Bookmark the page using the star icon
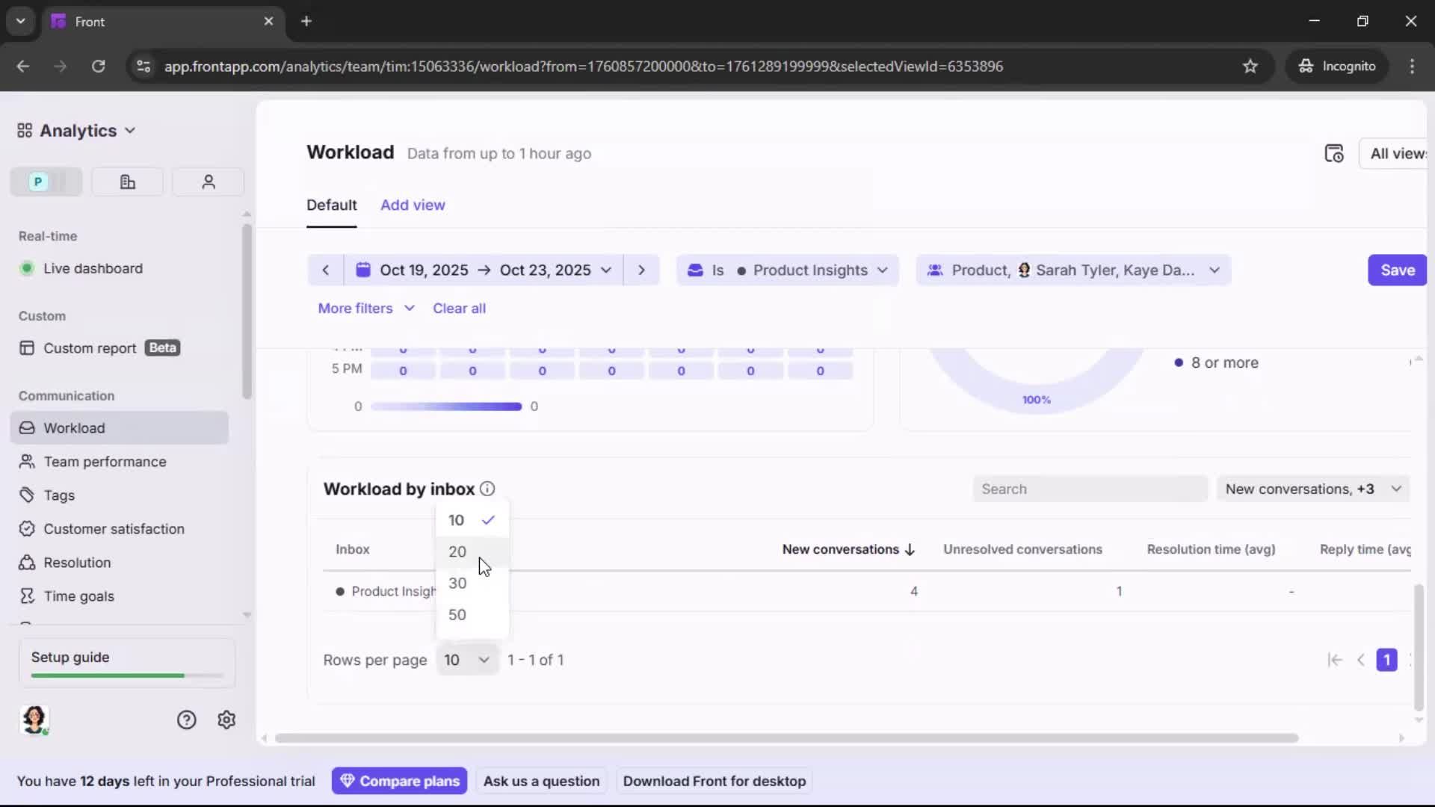1435x807 pixels. coord(1250,66)
